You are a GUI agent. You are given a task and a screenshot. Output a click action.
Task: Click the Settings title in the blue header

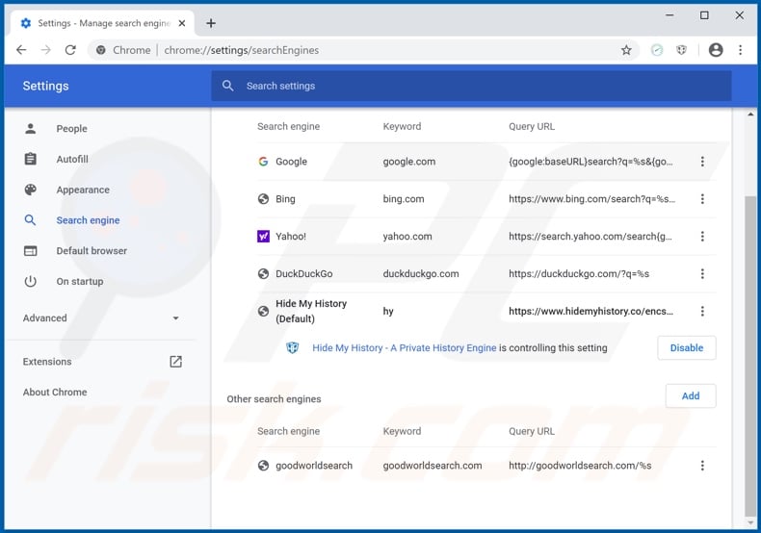pos(45,86)
